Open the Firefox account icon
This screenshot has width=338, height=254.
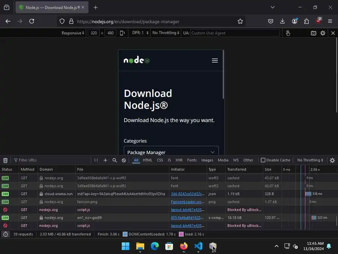tap(294, 21)
